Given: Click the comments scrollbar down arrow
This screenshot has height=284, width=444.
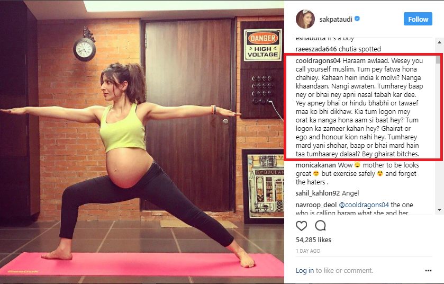Looking at the screenshot, I should coord(439,210).
